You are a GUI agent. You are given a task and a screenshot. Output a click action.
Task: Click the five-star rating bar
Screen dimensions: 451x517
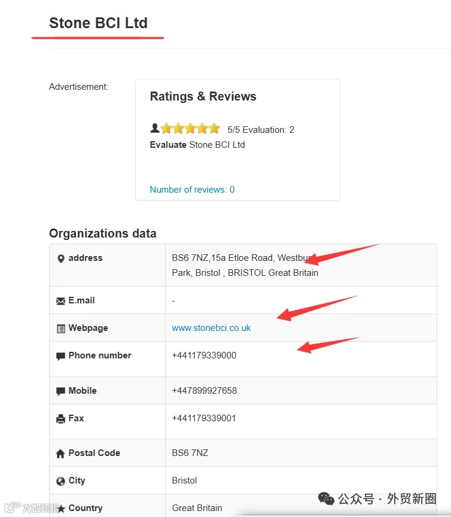pos(191,128)
